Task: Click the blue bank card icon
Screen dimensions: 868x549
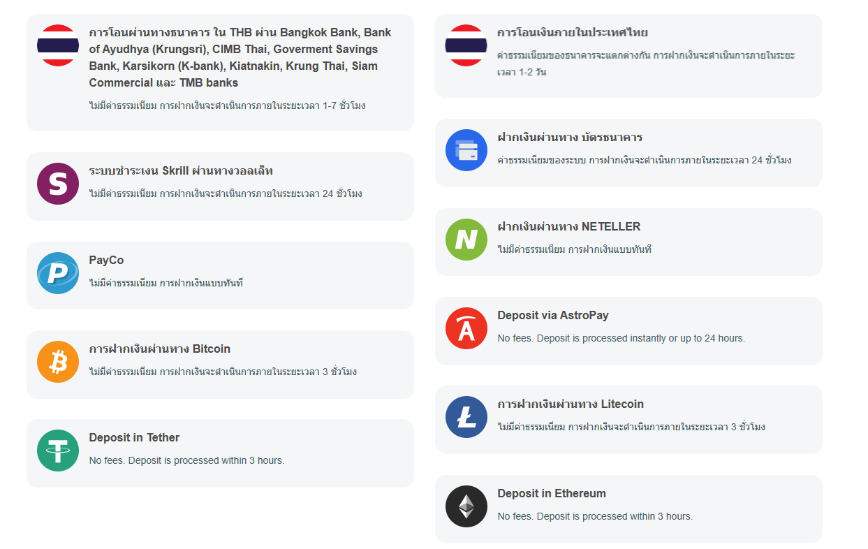Action: click(466, 150)
